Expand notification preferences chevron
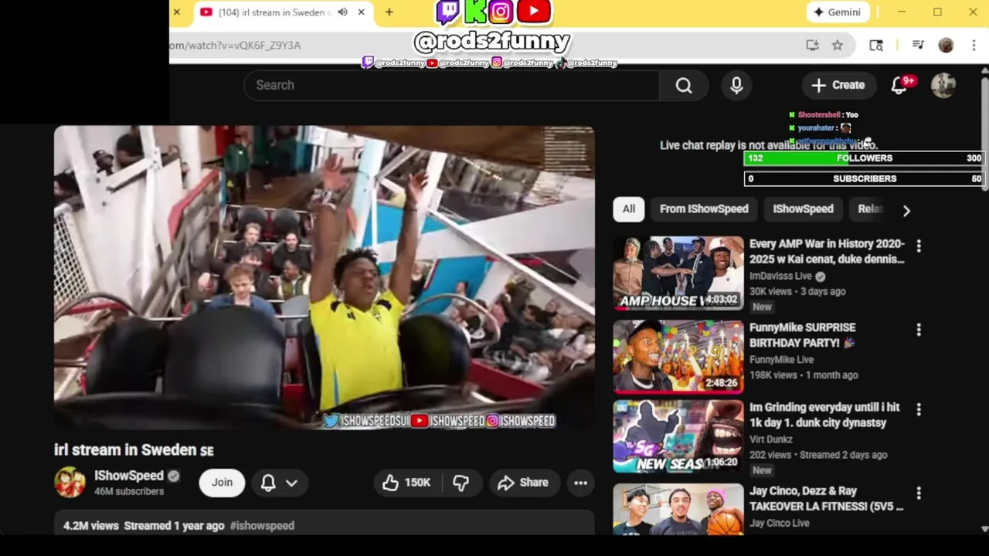 (292, 483)
